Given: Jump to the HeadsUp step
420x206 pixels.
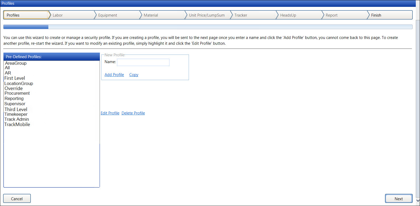Looking at the screenshot, I should tap(288, 15).
